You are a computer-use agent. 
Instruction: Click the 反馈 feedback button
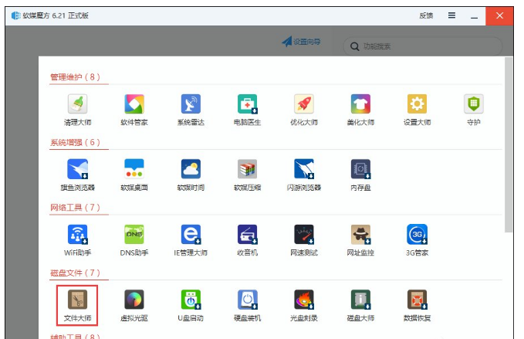(426, 15)
